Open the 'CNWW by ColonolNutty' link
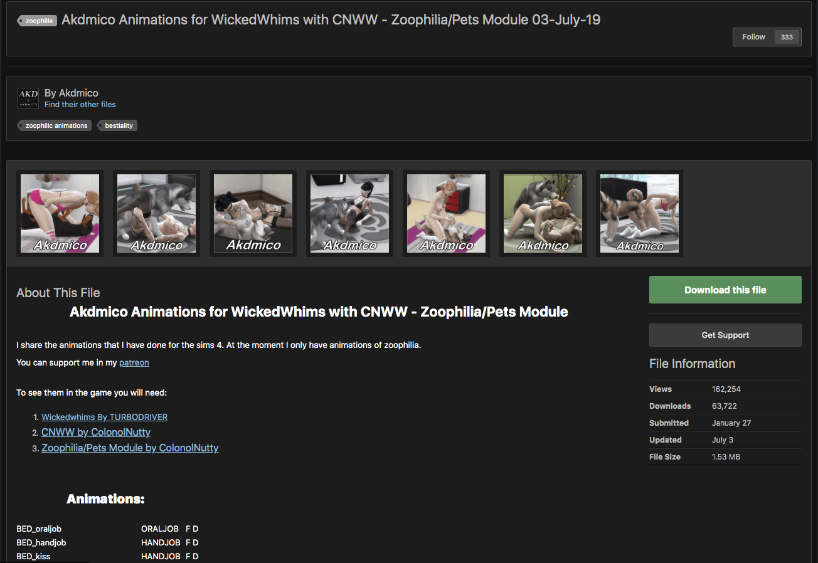This screenshot has width=818, height=563. pyautogui.click(x=96, y=432)
